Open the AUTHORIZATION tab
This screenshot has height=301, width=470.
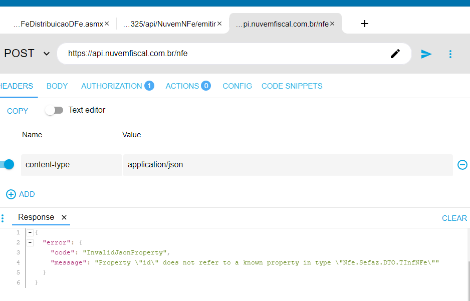(112, 86)
